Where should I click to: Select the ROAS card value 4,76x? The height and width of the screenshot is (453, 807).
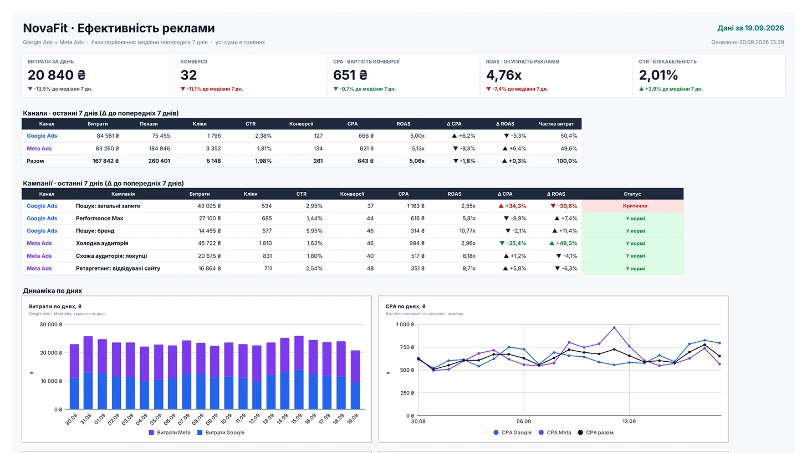(x=504, y=75)
